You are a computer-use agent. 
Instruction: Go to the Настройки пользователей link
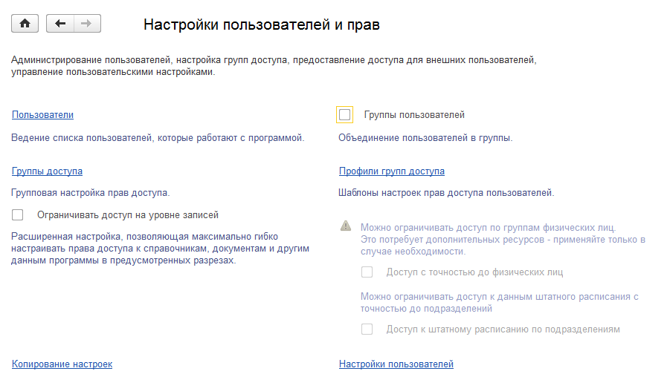click(396, 364)
